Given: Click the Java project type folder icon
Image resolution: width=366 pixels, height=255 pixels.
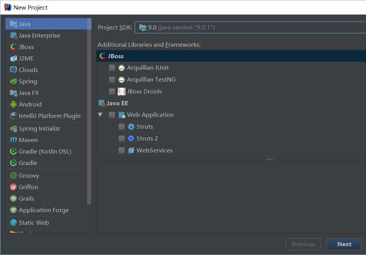Looking at the screenshot, I should [x=13, y=24].
